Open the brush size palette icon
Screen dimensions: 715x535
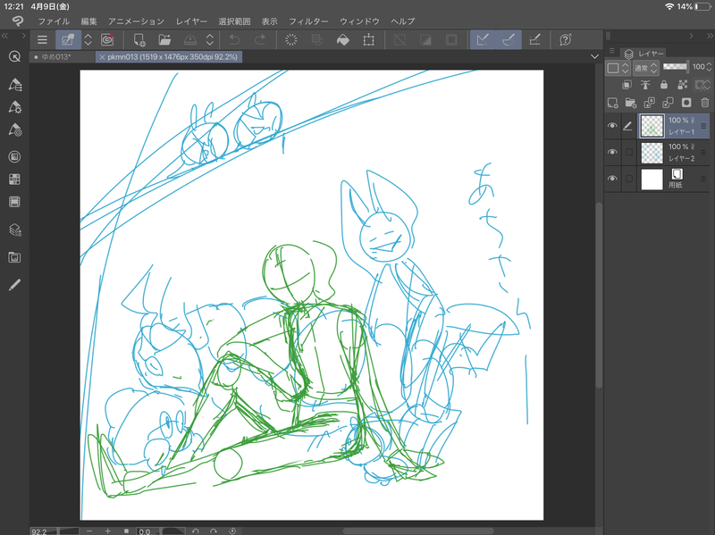[x=14, y=130]
